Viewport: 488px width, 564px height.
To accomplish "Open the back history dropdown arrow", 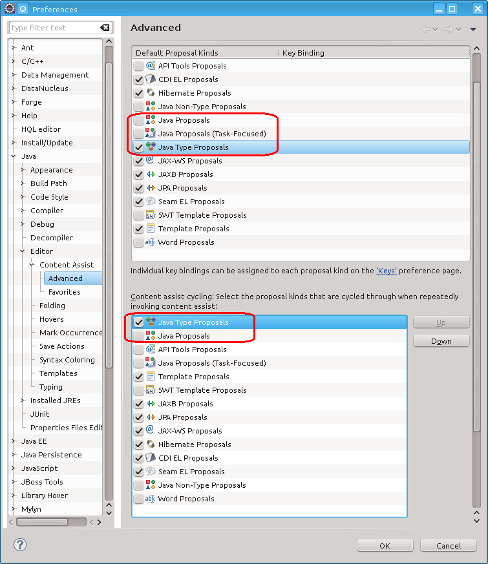I will pyautogui.click(x=435, y=30).
